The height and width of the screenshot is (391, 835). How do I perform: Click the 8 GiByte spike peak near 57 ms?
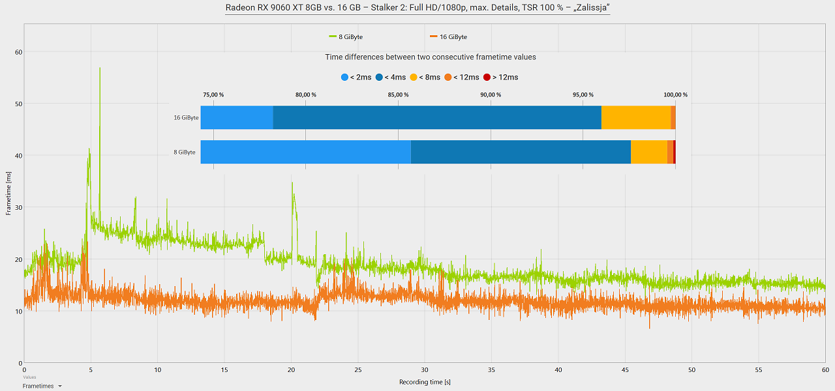(100, 68)
